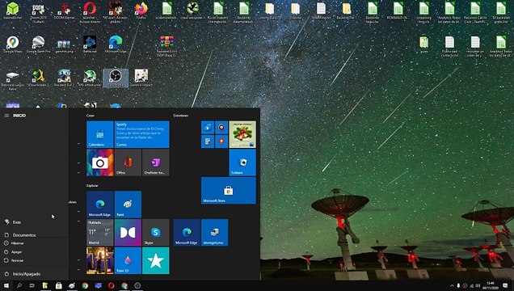
Task: Launch the Camera tile in Start menu
Action: click(100, 162)
